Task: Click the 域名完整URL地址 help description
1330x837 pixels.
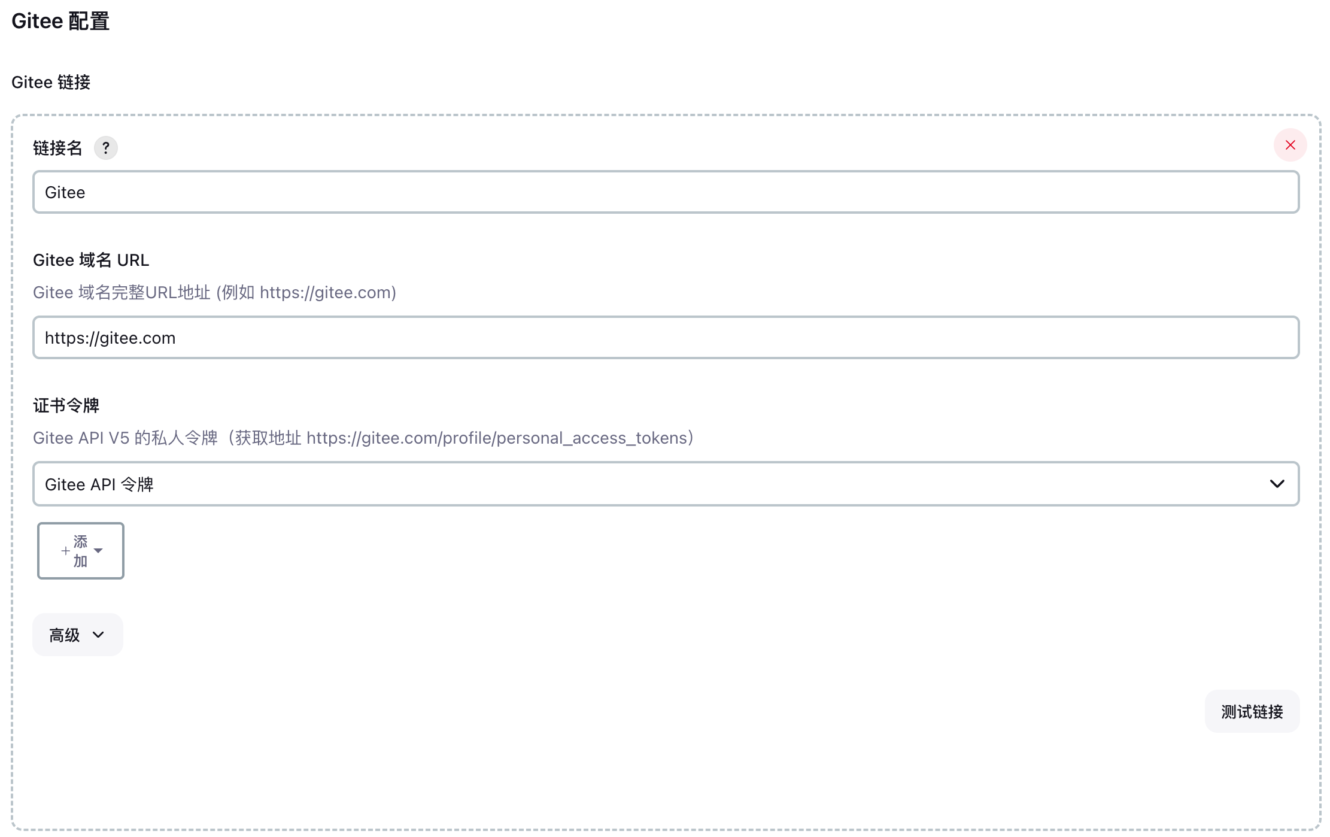Action: (x=215, y=292)
